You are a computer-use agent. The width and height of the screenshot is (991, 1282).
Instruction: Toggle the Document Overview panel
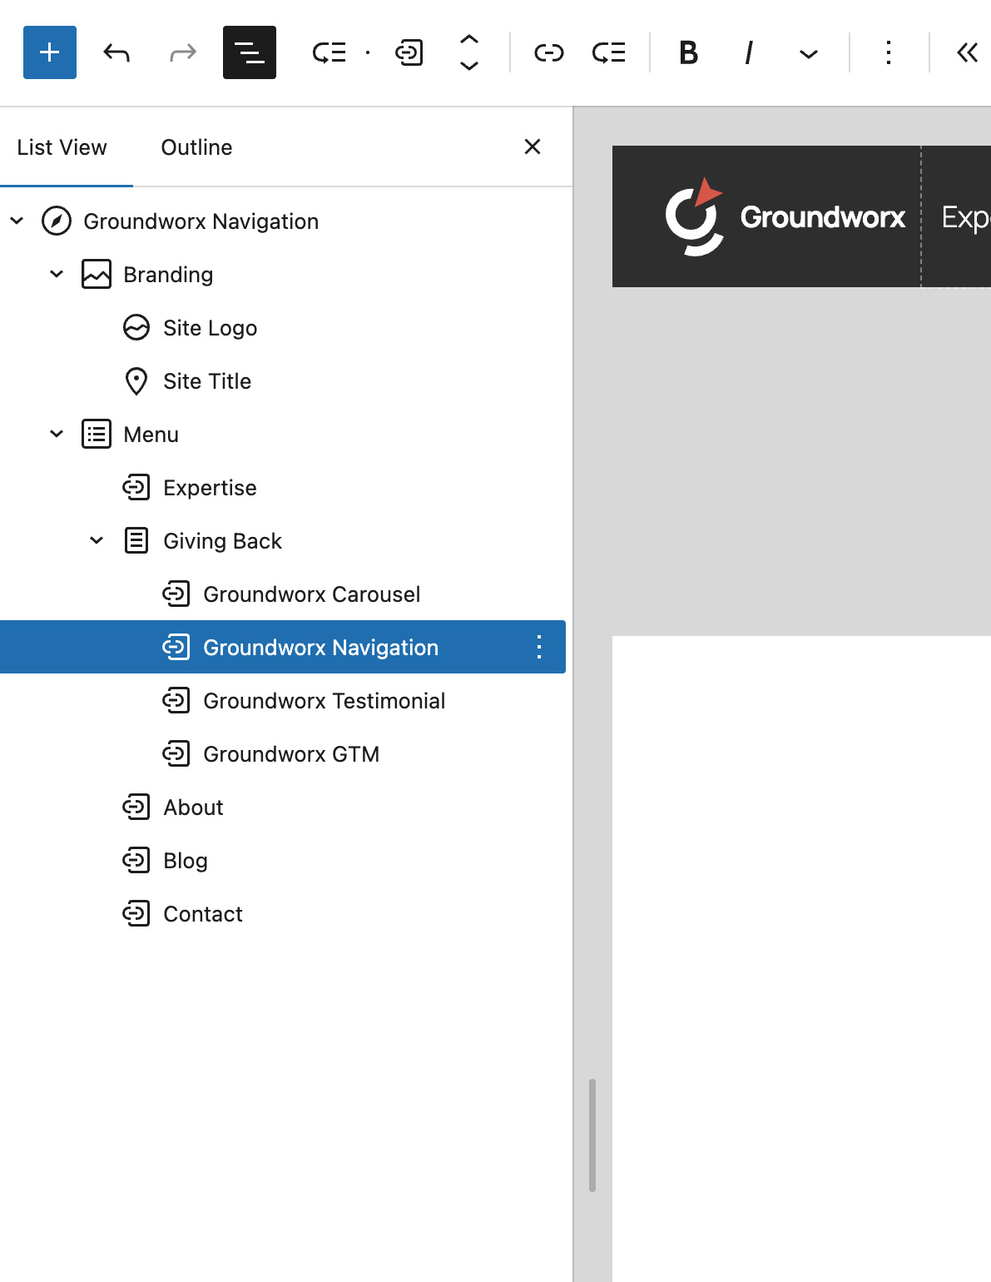pyautogui.click(x=249, y=52)
